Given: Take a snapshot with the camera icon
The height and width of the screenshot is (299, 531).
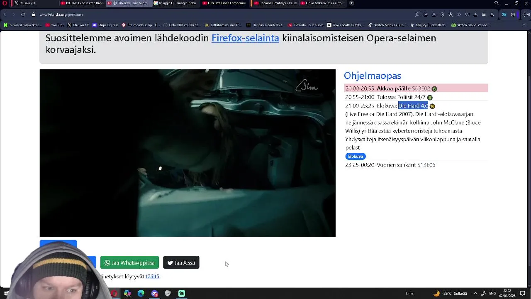Looking at the screenshot, I should (x=434, y=15).
